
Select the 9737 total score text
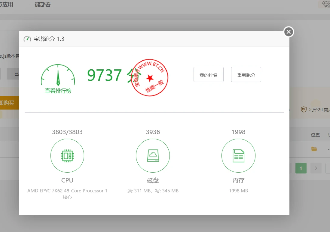[x=105, y=75]
